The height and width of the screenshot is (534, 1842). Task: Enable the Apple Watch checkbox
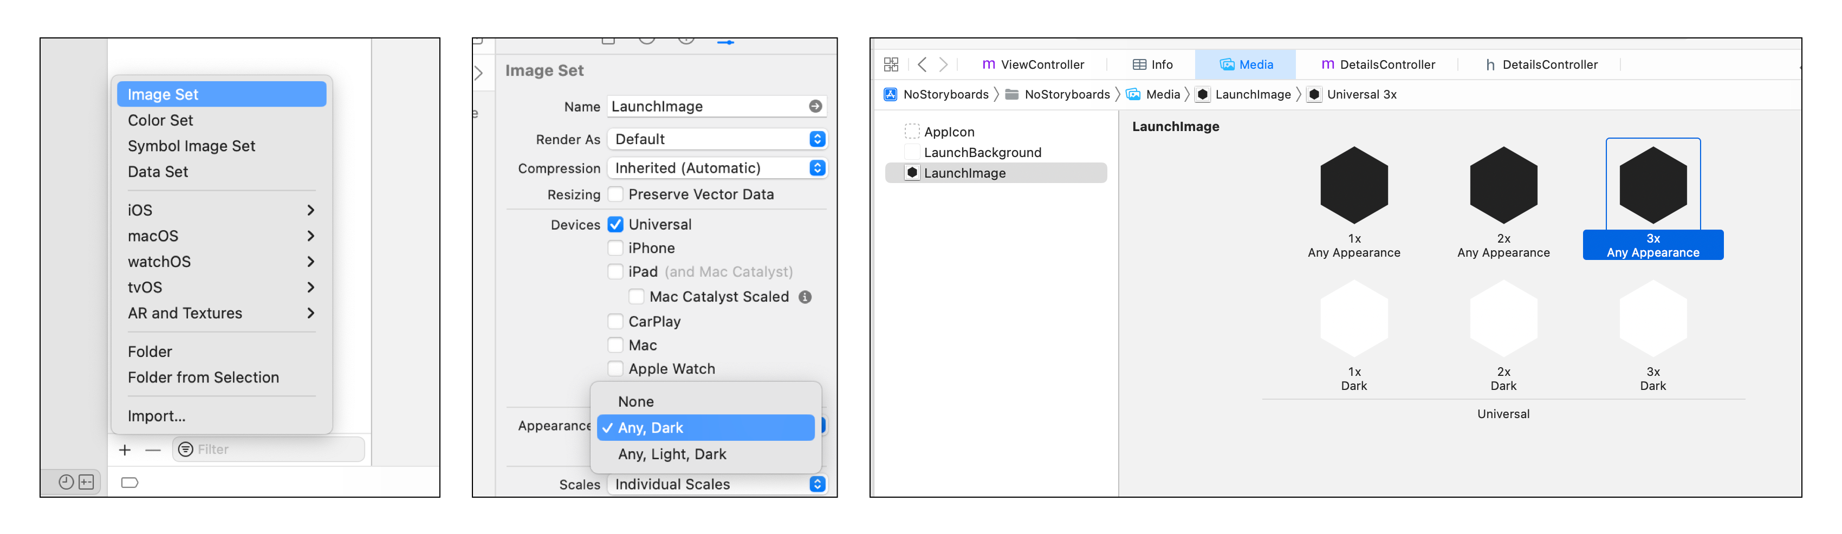(x=615, y=369)
